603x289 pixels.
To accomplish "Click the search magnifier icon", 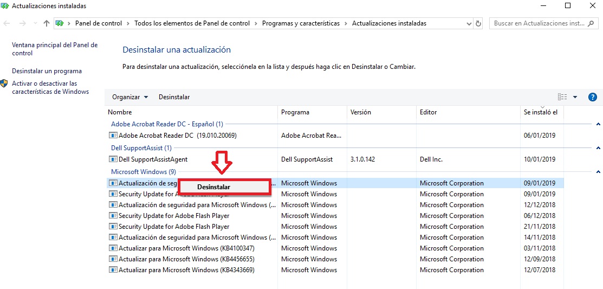I will click(591, 23).
